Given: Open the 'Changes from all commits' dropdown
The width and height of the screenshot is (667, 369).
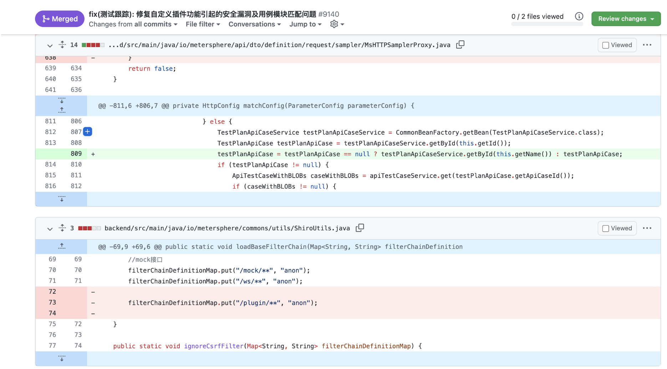Looking at the screenshot, I should 133,24.
